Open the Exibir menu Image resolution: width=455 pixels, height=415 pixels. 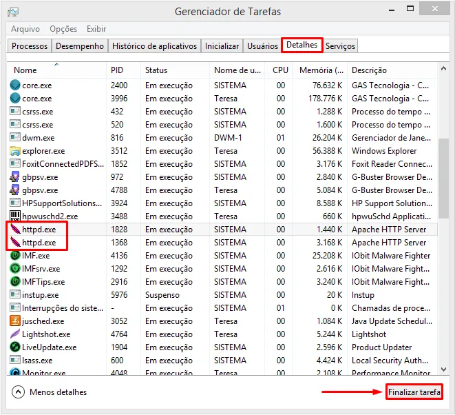pos(96,29)
